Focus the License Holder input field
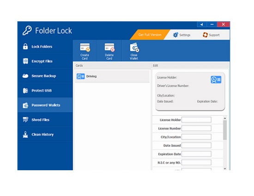 [196, 120]
